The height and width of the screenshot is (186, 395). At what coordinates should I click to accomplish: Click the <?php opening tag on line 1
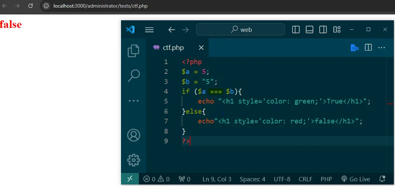click(192, 62)
